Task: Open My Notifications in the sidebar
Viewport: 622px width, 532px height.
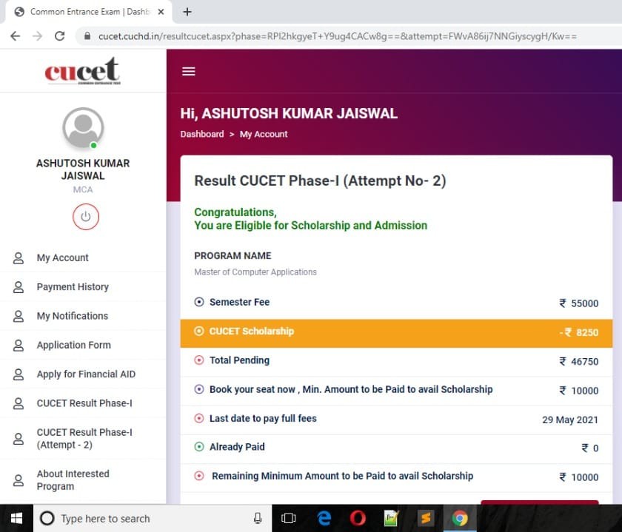Action: coord(73,316)
